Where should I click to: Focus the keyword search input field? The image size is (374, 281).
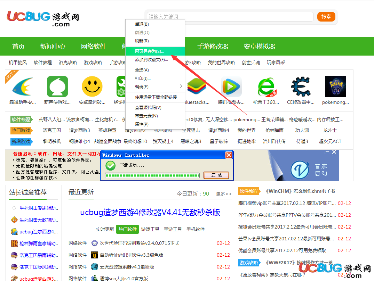point(230,17)
